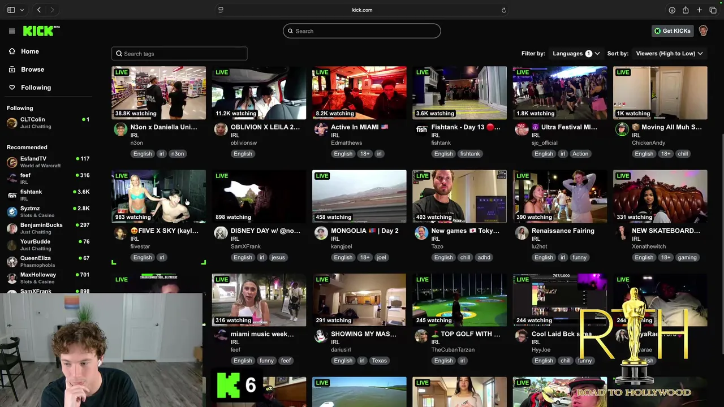Click TheCubanTarzan channel avatar icon

click(x=421, y=336)
